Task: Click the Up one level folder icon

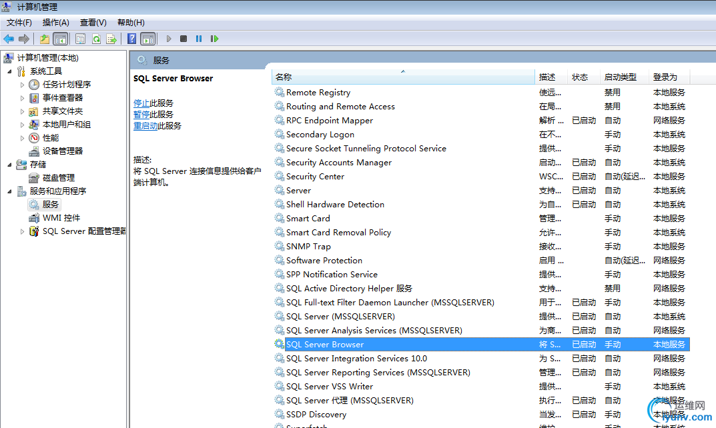Action: click(x=44, y=39)
